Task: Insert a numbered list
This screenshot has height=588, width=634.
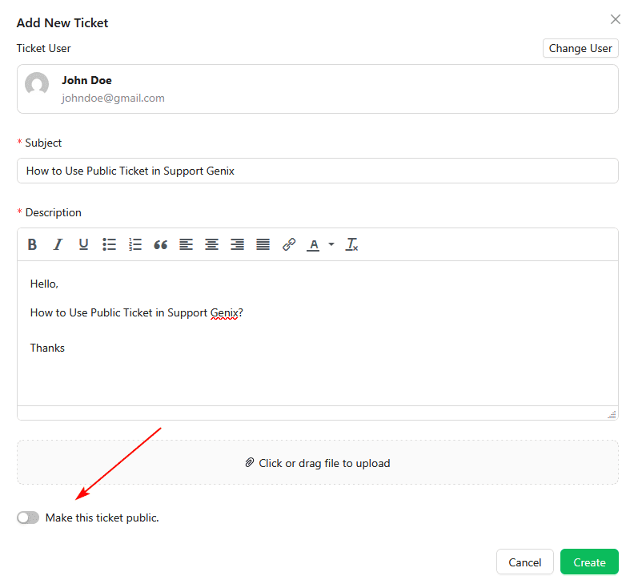Action: (x=134, y=245)
